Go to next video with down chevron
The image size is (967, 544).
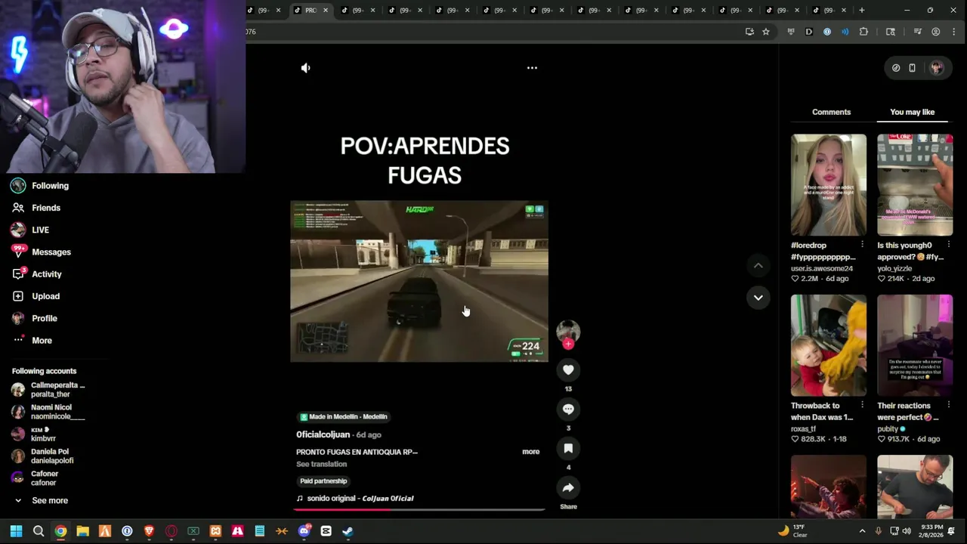(x=758, y=298)
